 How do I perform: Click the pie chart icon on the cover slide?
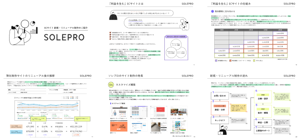coord(33,23)
